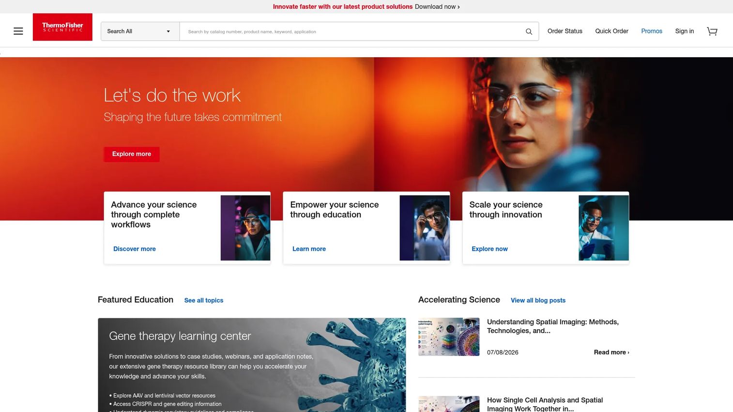The image size is (733, 412).
Task: Click Sign in
Action: (x=685, y=31)
